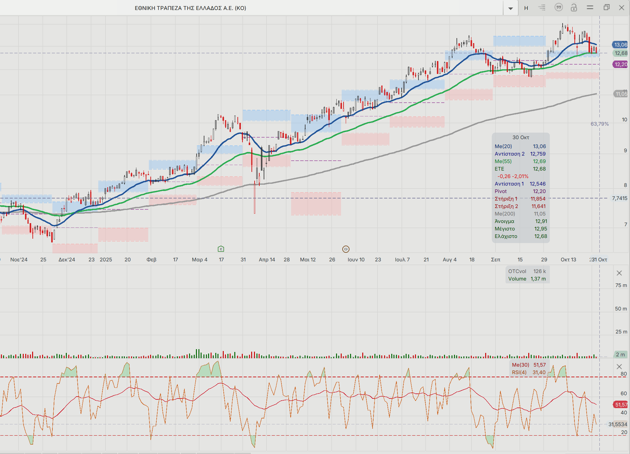Click the dividend D marker icon

point(346,249)
